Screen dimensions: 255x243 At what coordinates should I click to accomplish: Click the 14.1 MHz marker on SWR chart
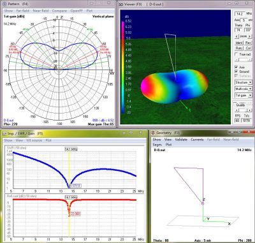(71, 149)
